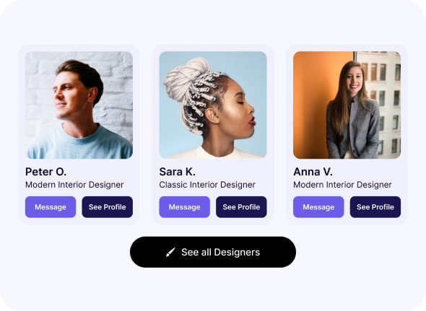Viewport: 426px width, 311px height.
Task: Select Anna V.'s profile photo
Action: pyautogui.click(x=347, y=105)
